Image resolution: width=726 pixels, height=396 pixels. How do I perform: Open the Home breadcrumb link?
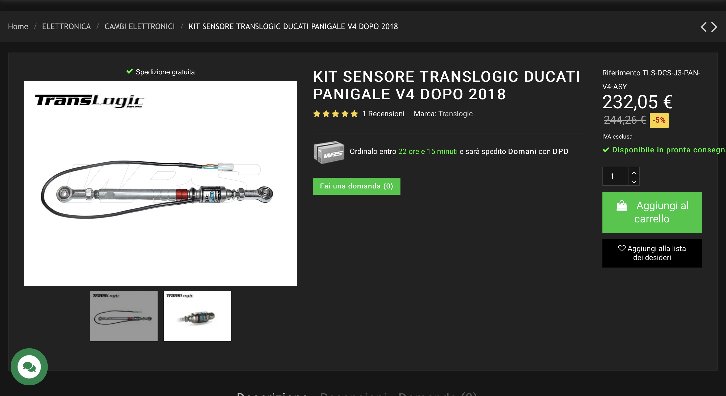point(18,27)
